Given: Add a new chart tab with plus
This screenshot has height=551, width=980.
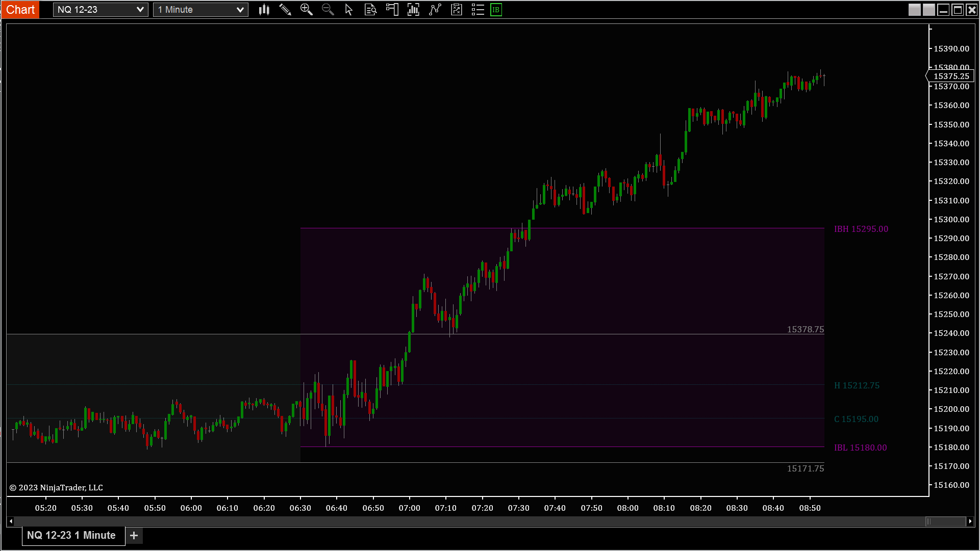Looking at the screenshot, I should point(134,535).
